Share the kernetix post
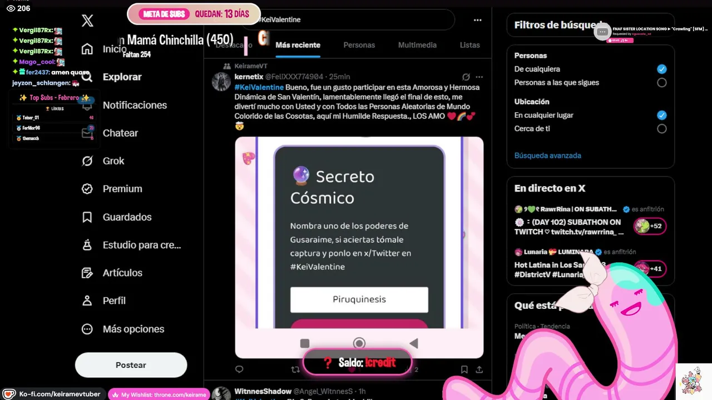The width and height of the screenshot is (712, 400). tap(479, 369)
